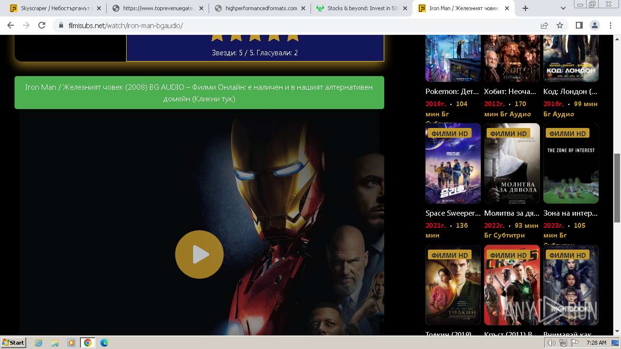Click ФИЛМИ HD badge on Space Sweepers
Screen dimensions: 621x349
click(449, 133)
